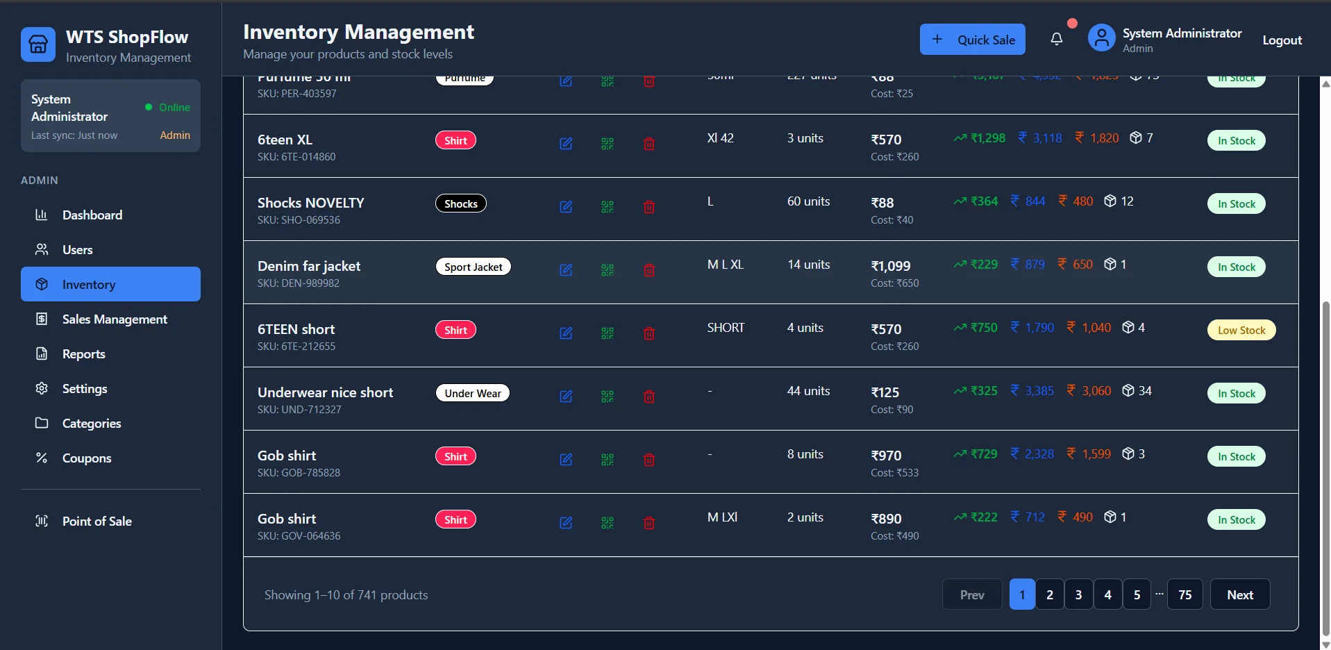Show QR code for Shocks NOVELTY
The height and width of the screenshot is (650, 1331).
tap(608, 207)
